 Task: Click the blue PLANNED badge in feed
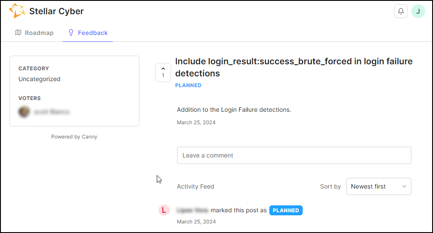[286, 211]
